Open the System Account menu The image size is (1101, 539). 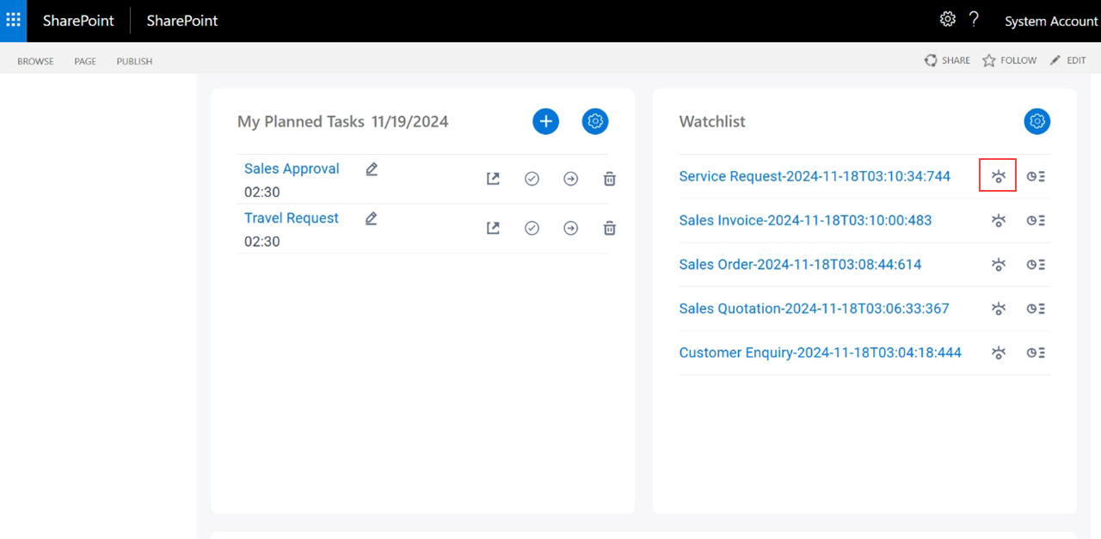coord(1051,21)
